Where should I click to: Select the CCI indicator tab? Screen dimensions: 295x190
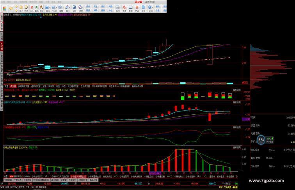[116, 176]
